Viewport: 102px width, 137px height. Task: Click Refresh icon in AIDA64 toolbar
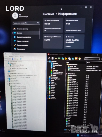49,58
